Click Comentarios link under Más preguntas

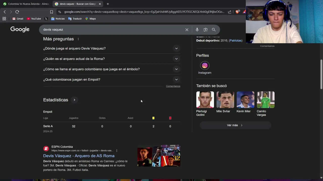pos(173,86)
